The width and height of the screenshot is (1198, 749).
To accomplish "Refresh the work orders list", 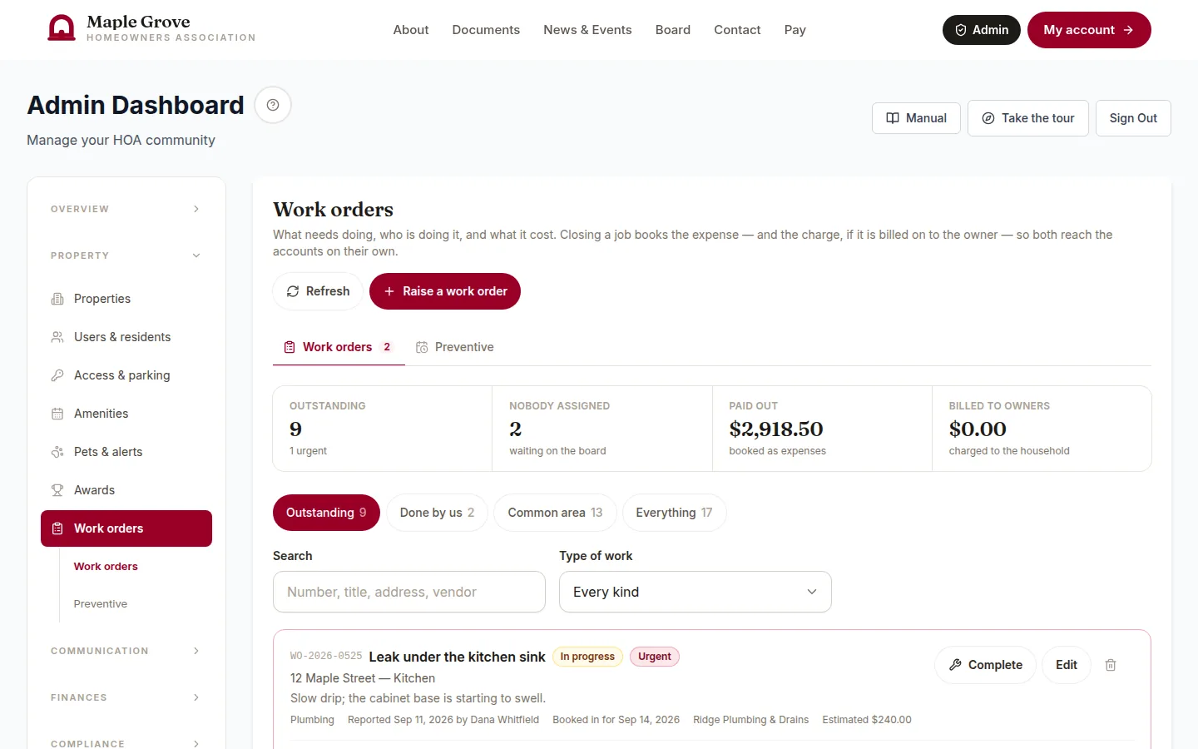I will [x=318, y=291].
